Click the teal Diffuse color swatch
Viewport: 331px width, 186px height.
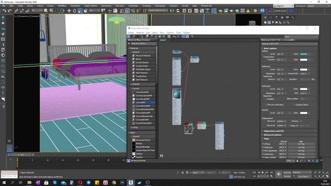click(x=304, y=54)
